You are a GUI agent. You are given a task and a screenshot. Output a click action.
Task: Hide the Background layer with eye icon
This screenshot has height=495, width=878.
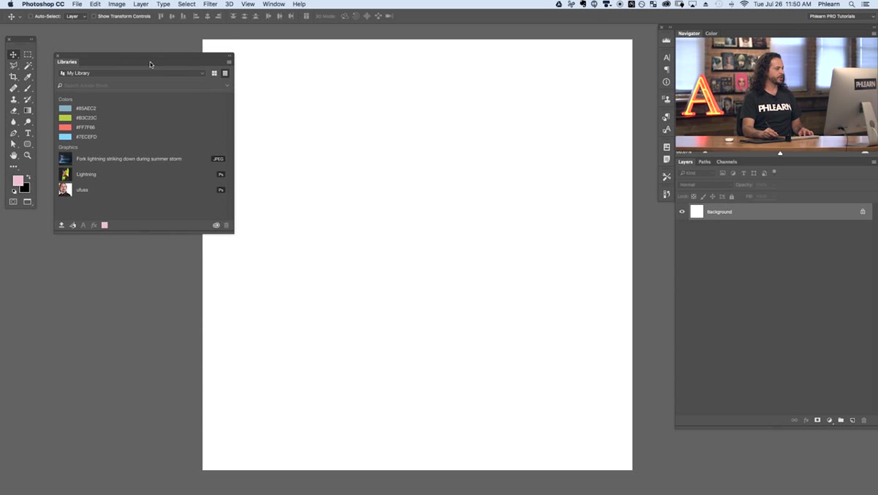682,212
